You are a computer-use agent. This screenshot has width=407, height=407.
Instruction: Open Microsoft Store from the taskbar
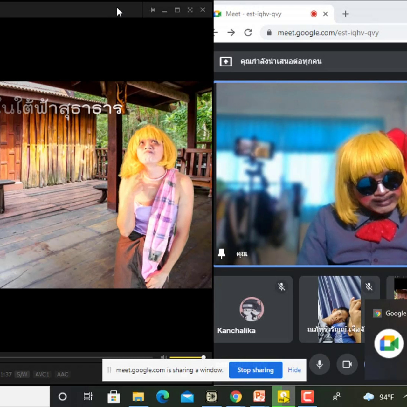[114, 397]
